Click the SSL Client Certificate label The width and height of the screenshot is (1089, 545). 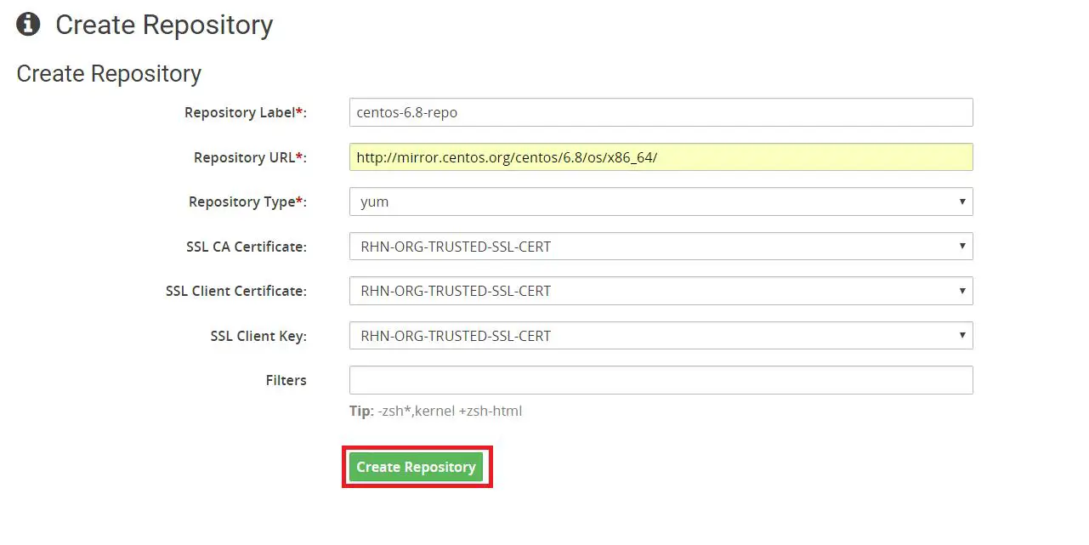click(x=236, y=291)
